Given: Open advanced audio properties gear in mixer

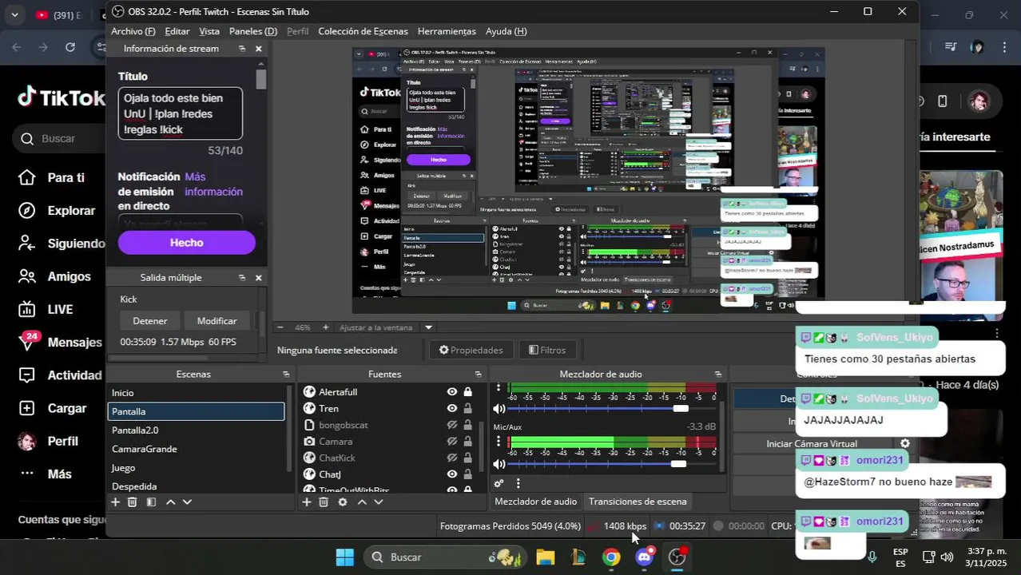Looking at the screenshot, I should coord(499,483).
